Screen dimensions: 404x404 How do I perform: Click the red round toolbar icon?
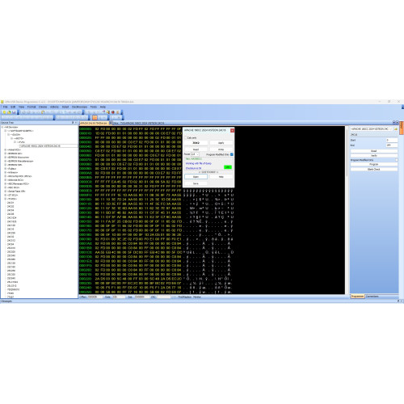click(x=113, y=112)
